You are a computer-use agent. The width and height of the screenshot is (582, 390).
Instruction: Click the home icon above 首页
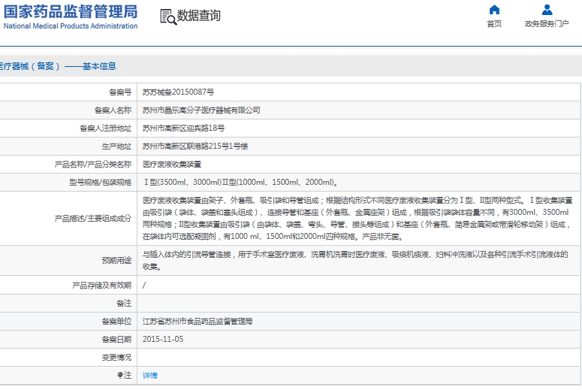coord(494,9)
